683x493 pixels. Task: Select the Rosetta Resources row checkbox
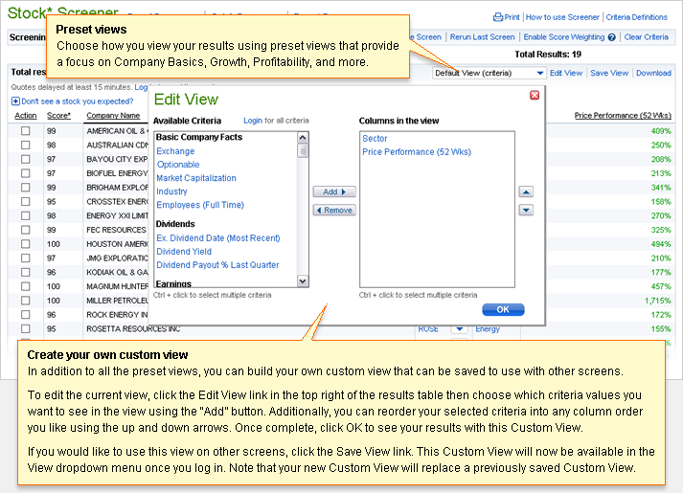(26, 328)
